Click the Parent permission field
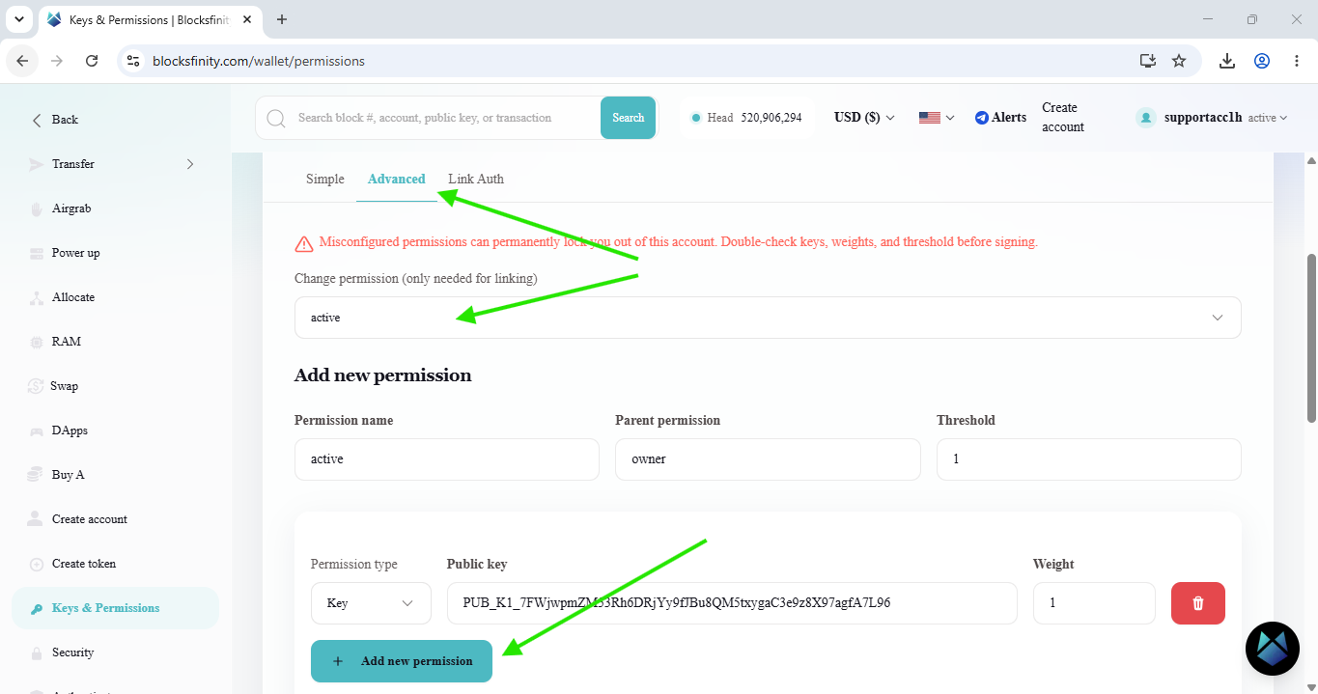1318x694 pixels. click(768, 459)
